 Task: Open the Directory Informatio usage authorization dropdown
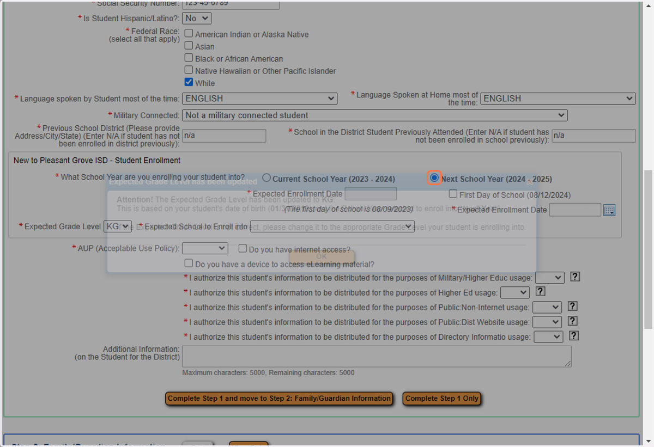(549, 336)
